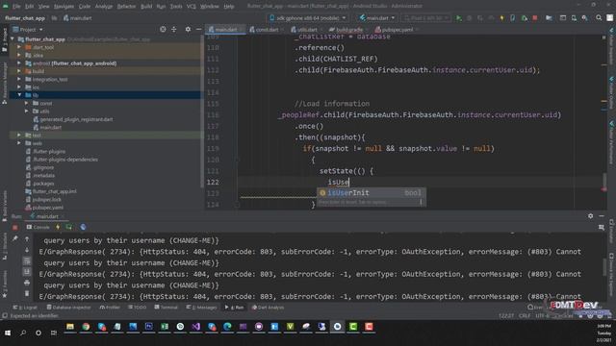Expand the android folder
616x346 pixels.
(19, 63)
